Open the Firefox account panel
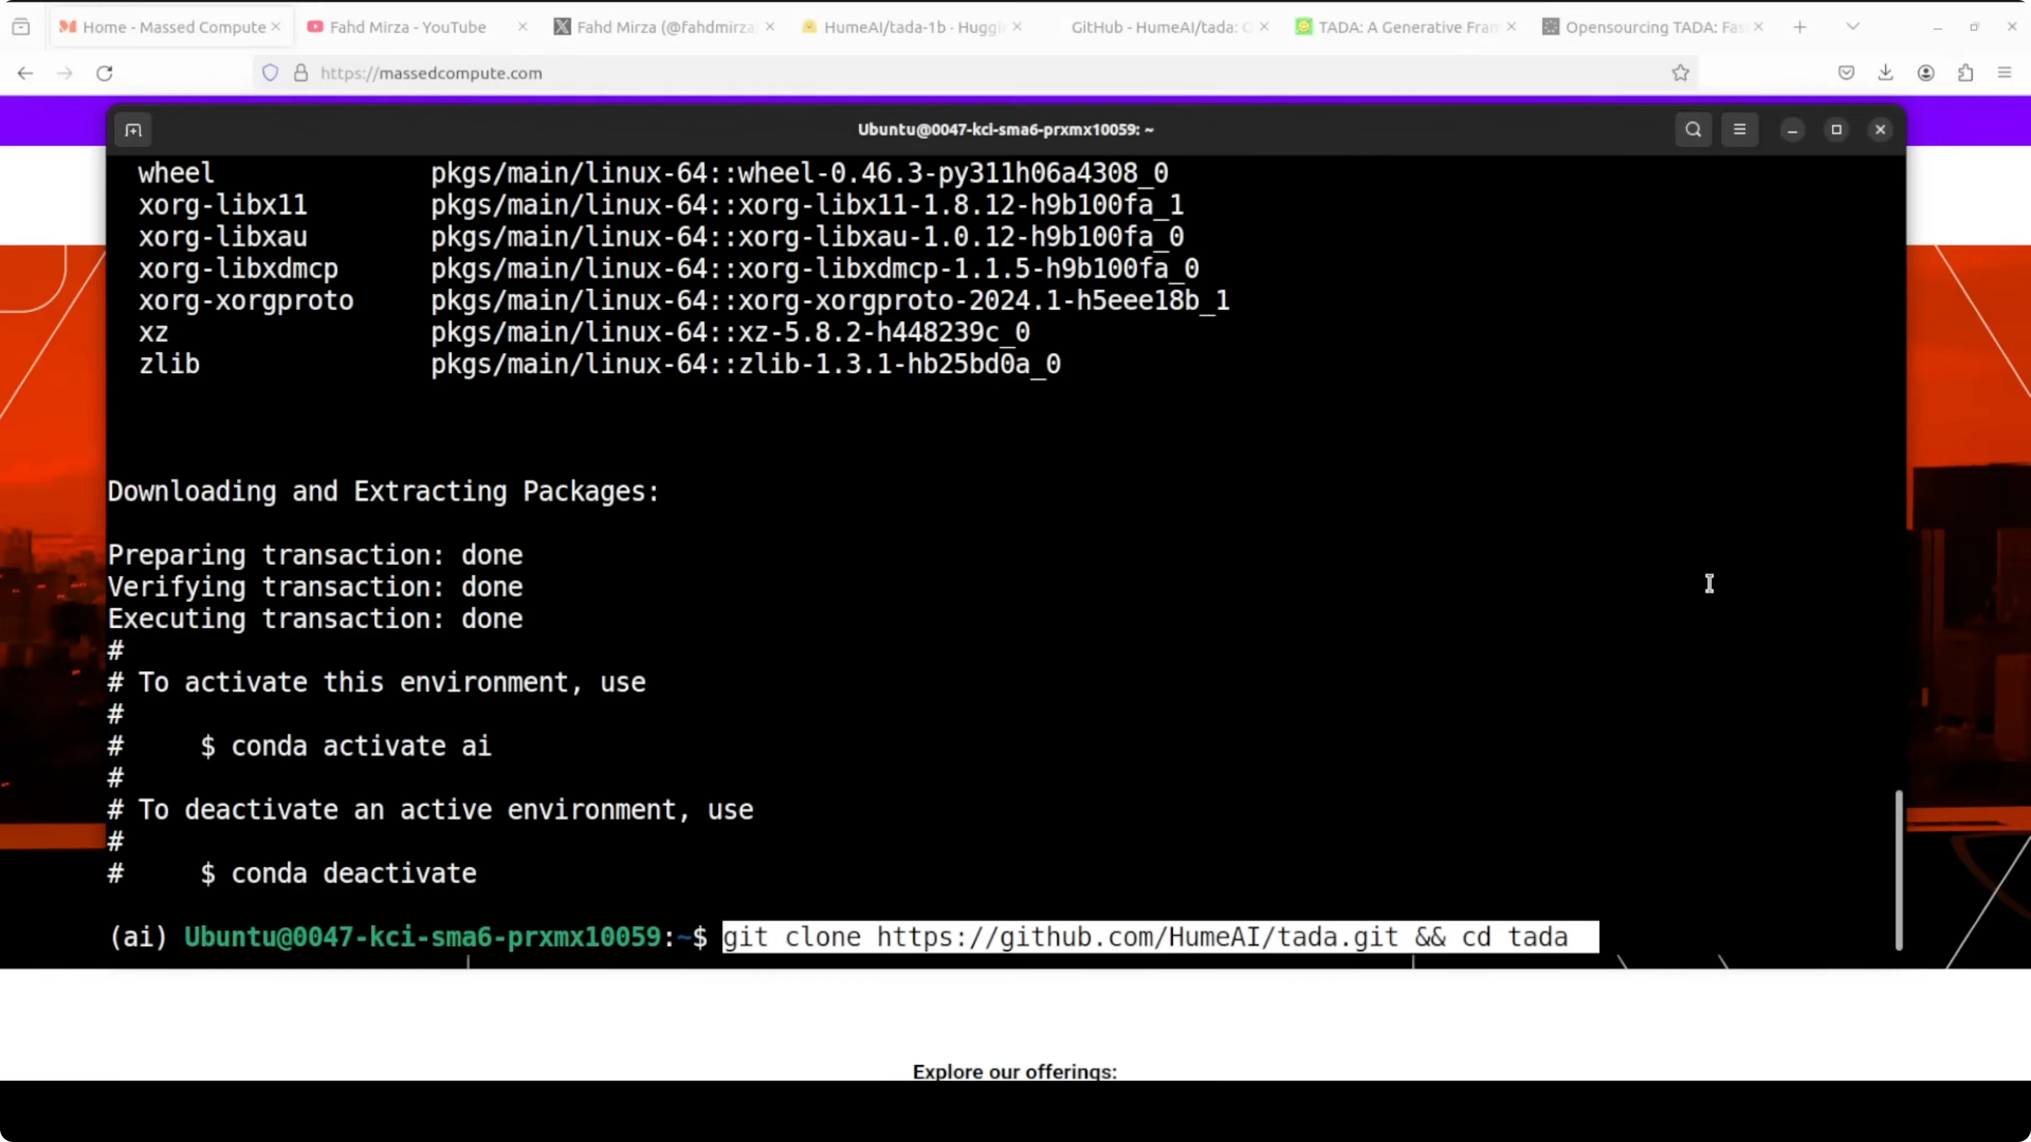2031x1142 pixels. pos(1926,72)
